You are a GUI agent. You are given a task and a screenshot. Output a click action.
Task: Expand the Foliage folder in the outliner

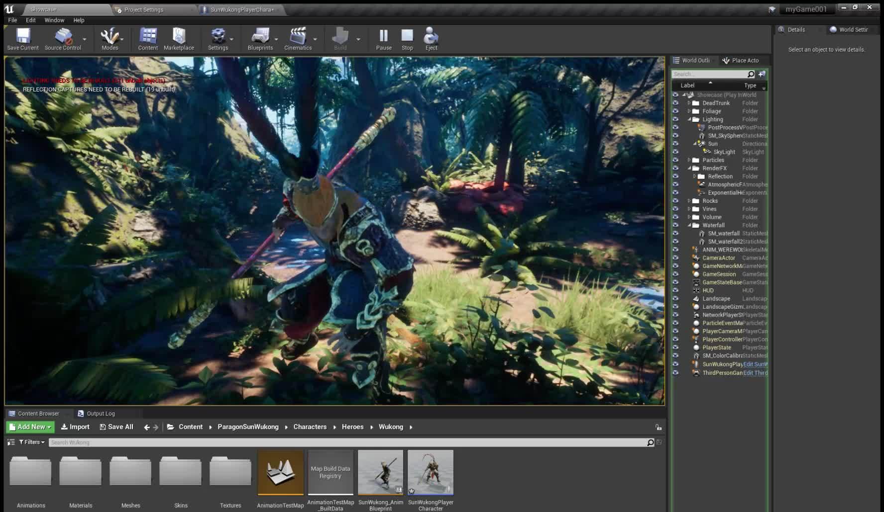(689, 111)
